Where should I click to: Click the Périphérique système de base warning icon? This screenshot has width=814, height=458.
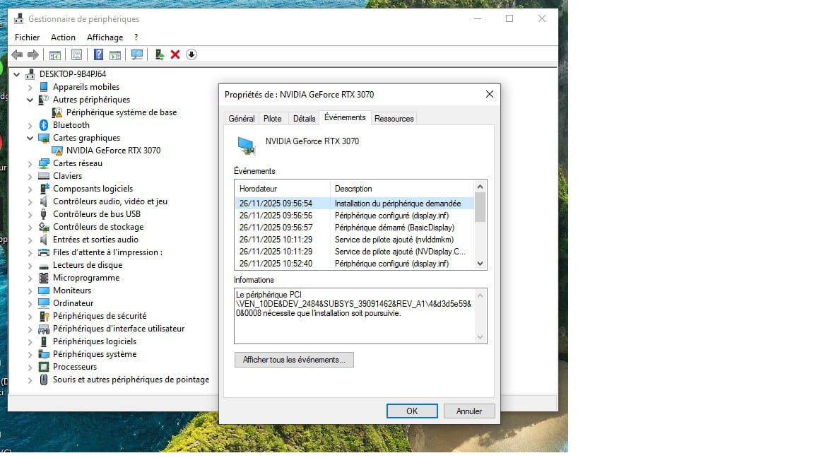[57, 112]
